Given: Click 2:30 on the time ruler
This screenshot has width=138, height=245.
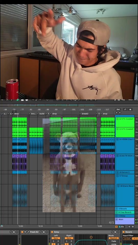Looking at the screenshot, I should (x=60, y=226).
